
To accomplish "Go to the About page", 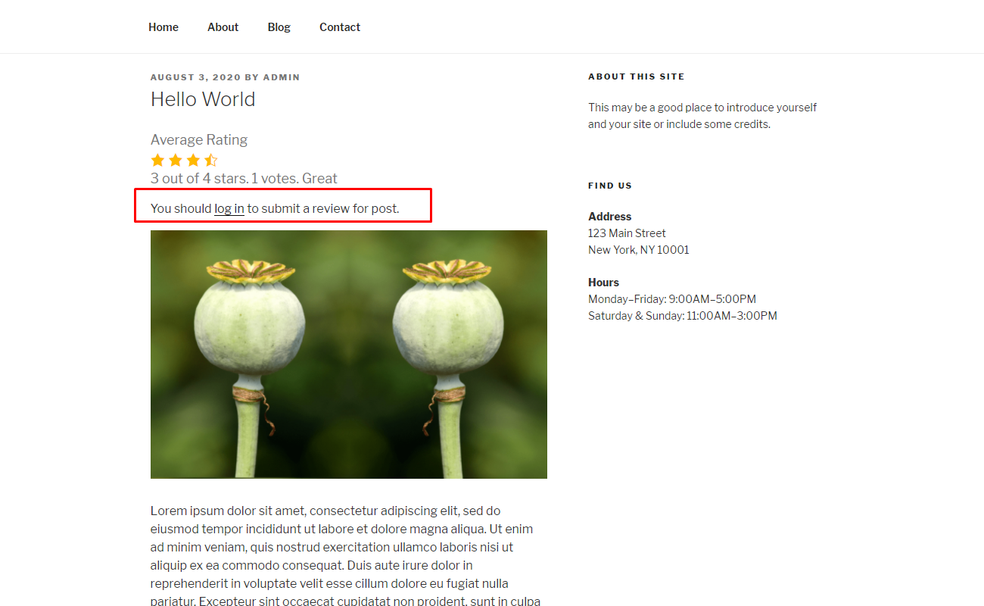I will tap(223, 27).
